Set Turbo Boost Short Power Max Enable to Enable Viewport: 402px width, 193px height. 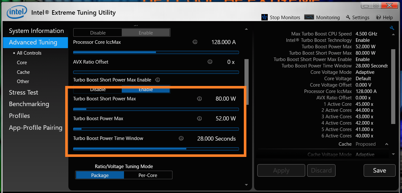point(146,89)
